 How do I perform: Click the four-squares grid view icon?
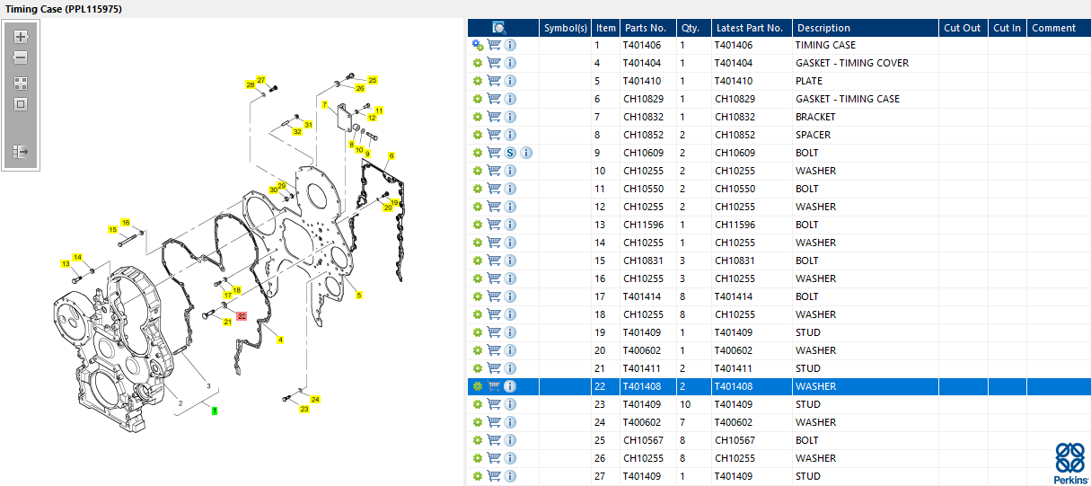click(x=21, y=83)
